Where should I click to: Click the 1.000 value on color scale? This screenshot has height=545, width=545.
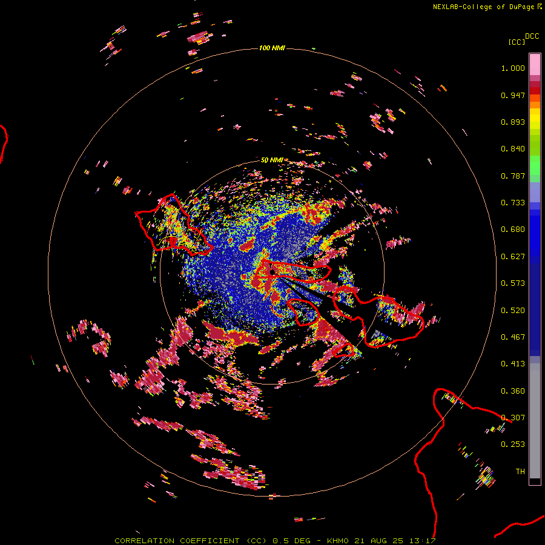click(x=513, y=68)
